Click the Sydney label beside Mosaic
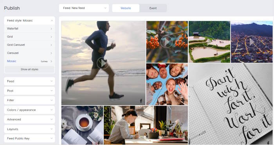 point(44,61)
